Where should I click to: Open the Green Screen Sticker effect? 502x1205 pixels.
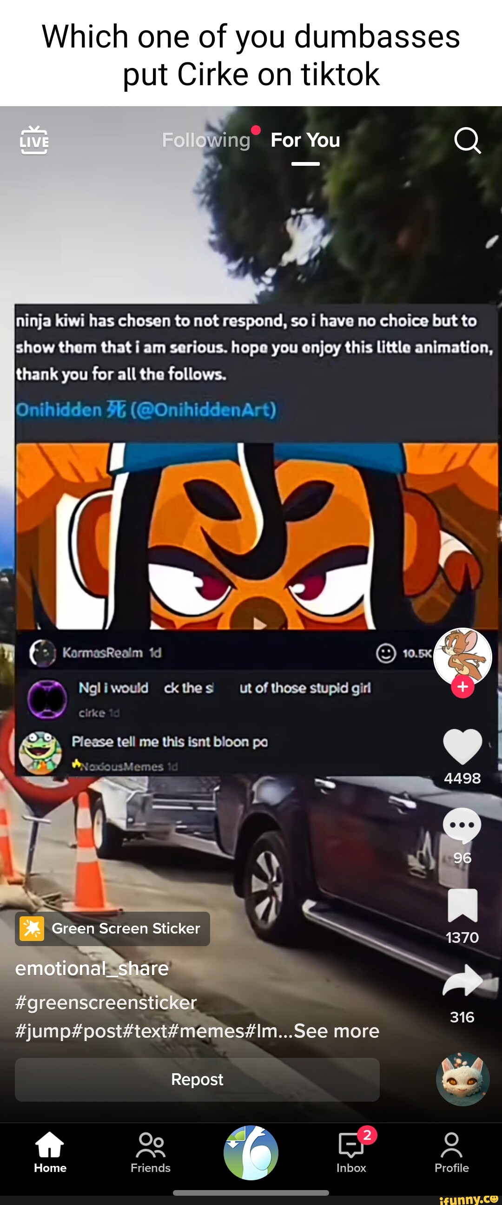point(112,928)
